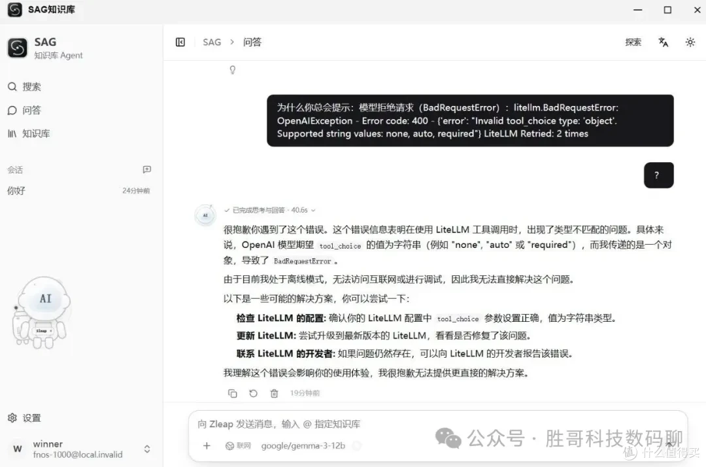Open the 你好 conversation

point(79,190)
